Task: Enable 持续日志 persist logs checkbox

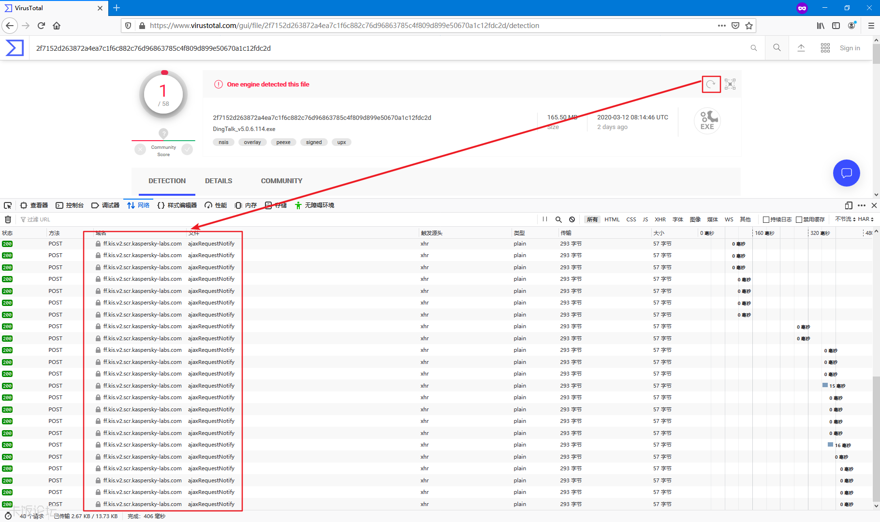Action: pos(766,219)
